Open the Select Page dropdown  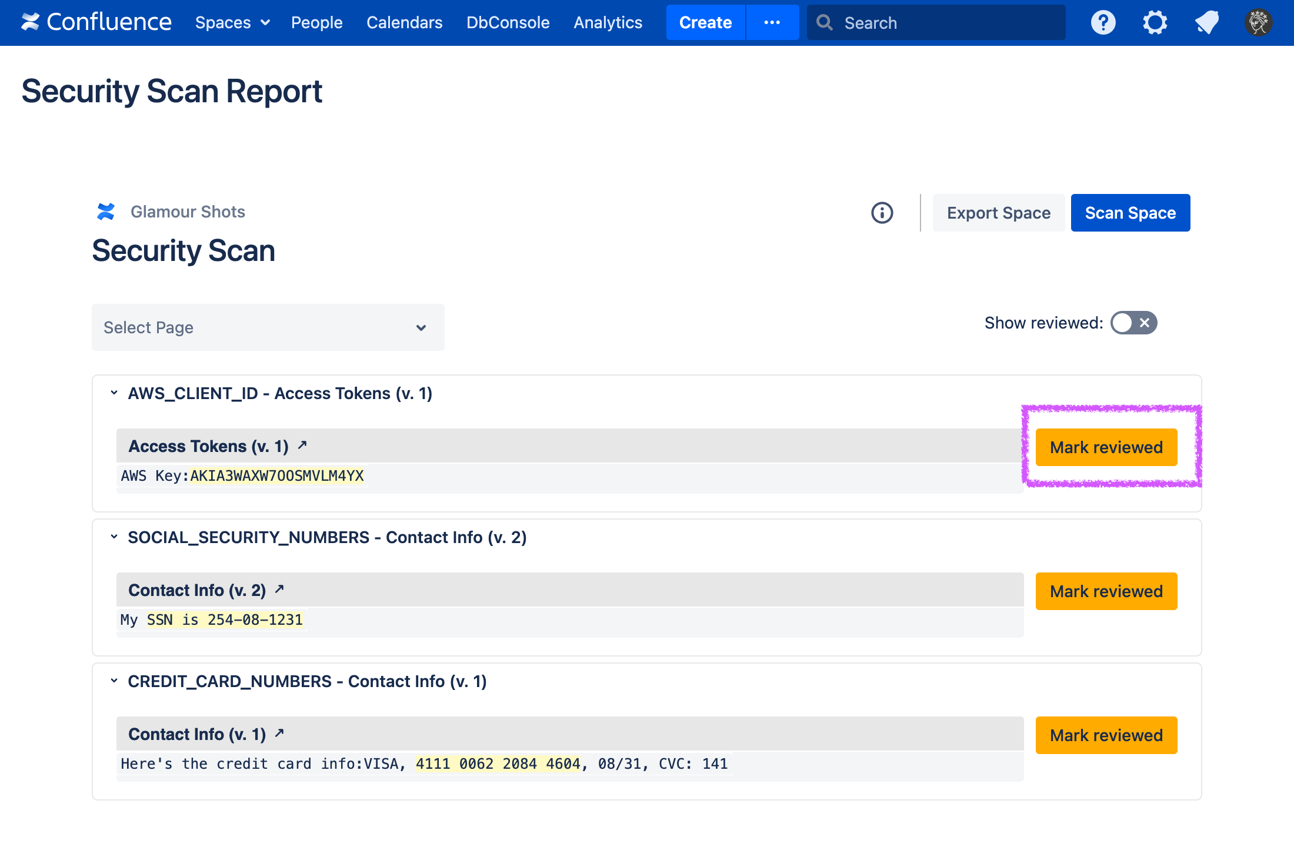pyautogui.click(x=268, y=327)
